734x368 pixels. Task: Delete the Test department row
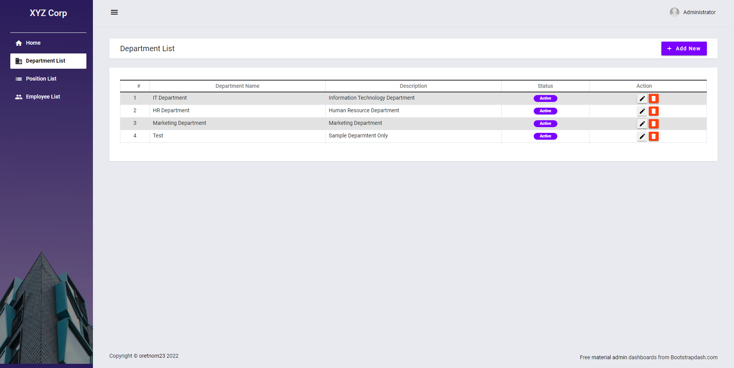coord(653,136)
